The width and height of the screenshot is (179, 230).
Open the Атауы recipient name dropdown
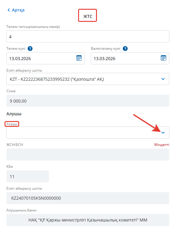pos(88,133)
